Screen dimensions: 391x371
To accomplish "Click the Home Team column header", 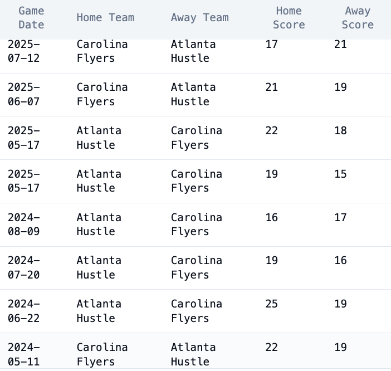I will (x=105, y=18).
